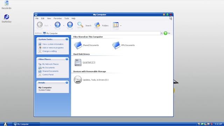The width and height of the screenshot is (224, 126).
Task: Open the View menu
Action: [x=49, y=19]
